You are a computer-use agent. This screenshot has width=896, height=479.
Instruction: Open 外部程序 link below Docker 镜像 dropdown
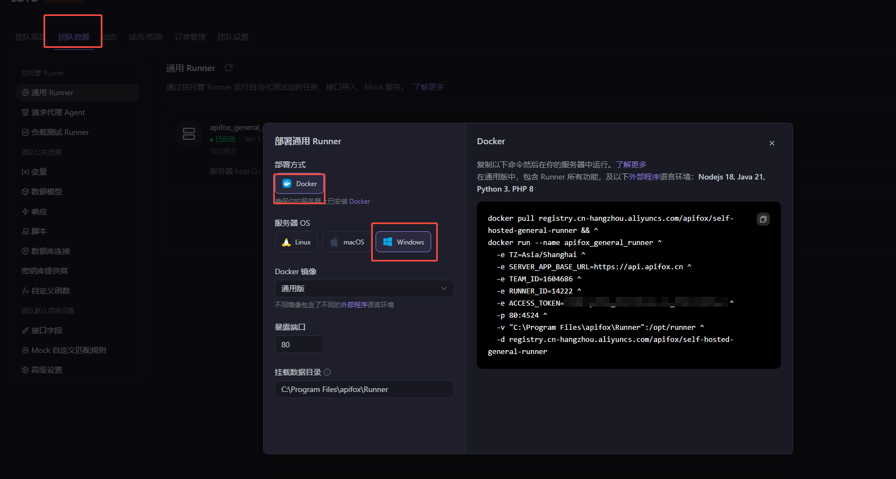click(354, 305)
